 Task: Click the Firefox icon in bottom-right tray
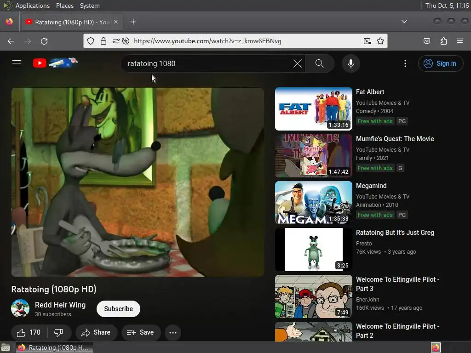(436, 347)
